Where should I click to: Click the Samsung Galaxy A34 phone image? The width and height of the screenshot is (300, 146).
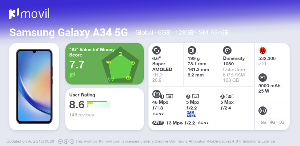coord(34,86)
